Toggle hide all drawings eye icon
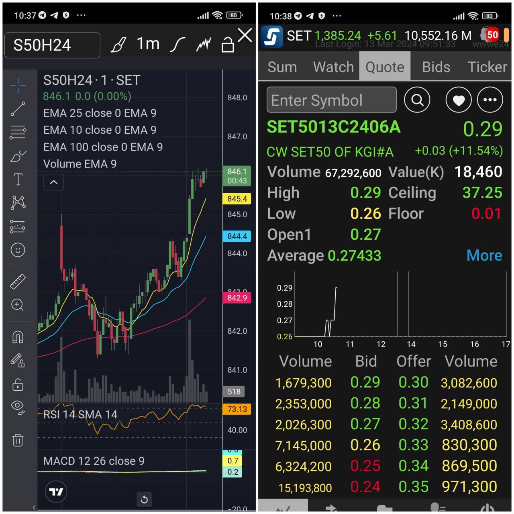The height and width of the screenshot is (514, 514). 18,407
